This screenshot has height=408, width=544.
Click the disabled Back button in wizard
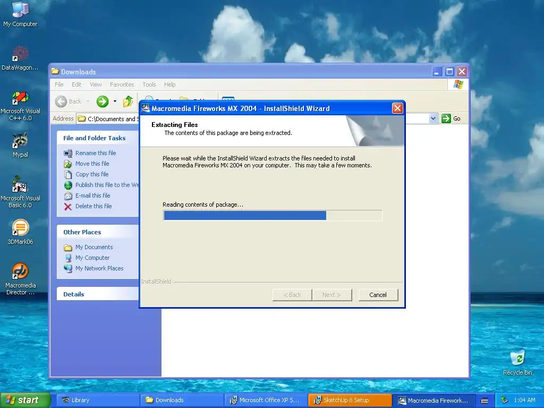pyautogui.click(x=292, y=294)
